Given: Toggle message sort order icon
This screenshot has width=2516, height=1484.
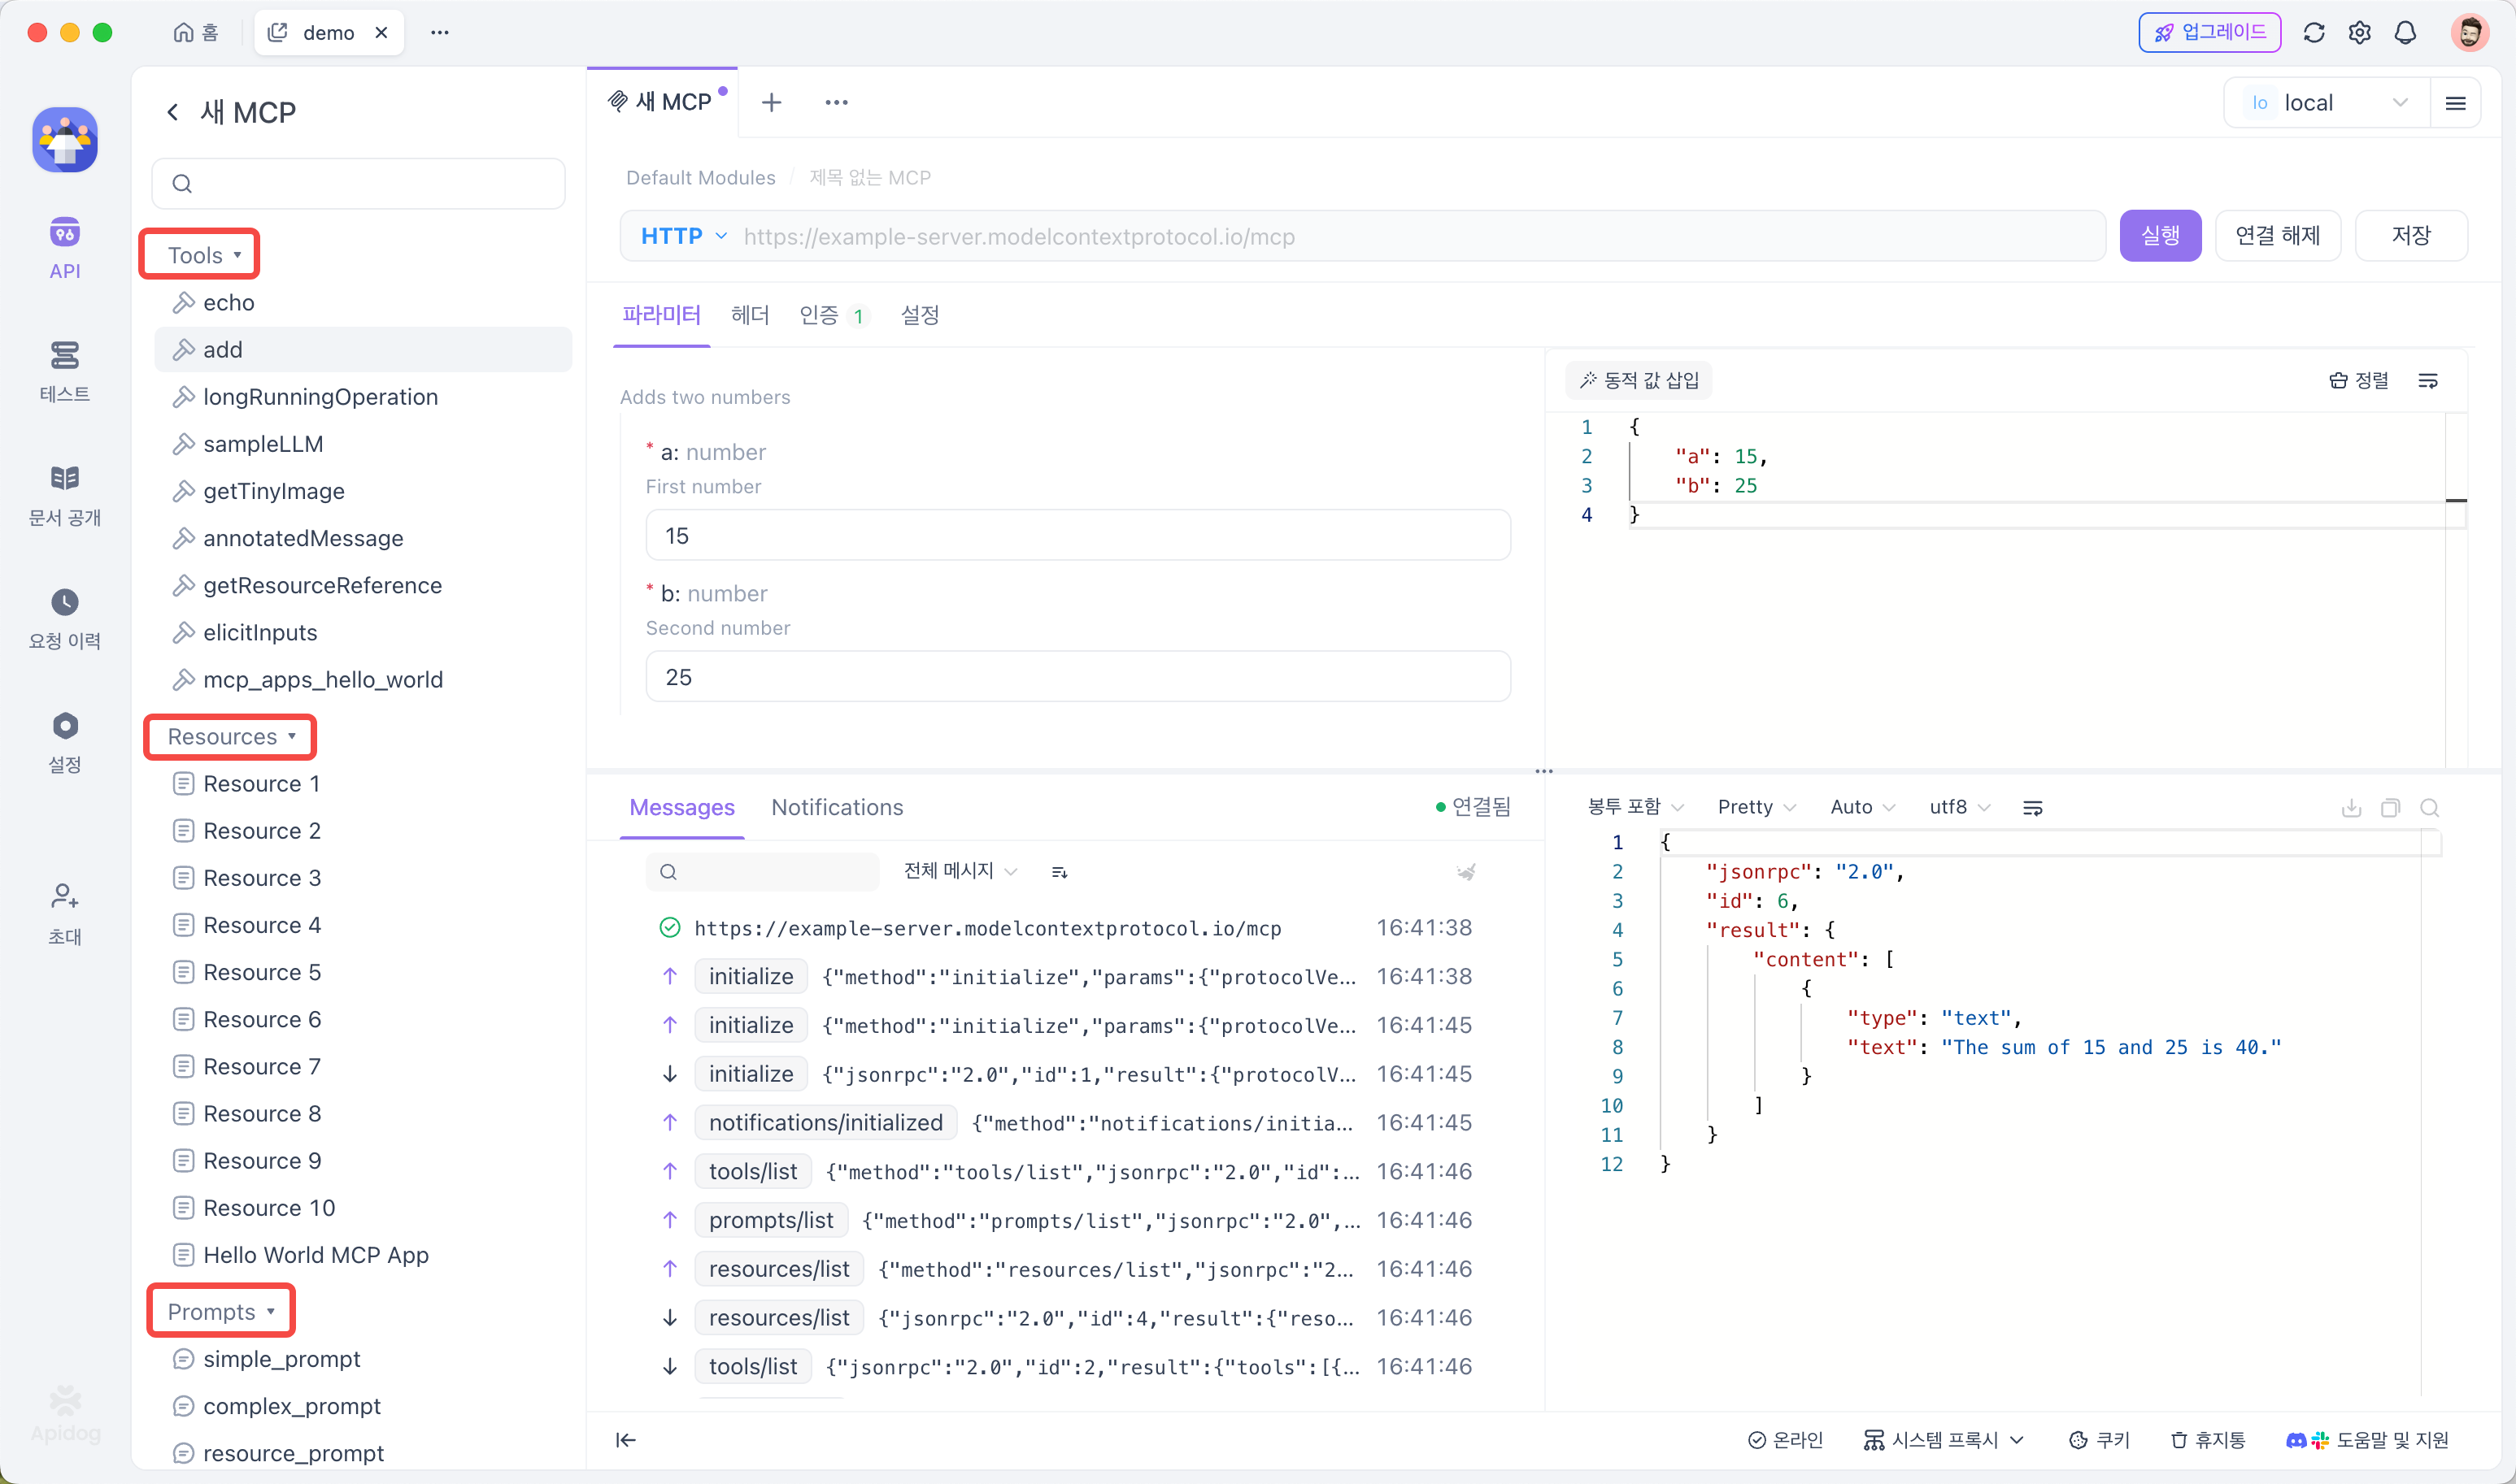Looking at the screenshot, I should pos(1060,872).
